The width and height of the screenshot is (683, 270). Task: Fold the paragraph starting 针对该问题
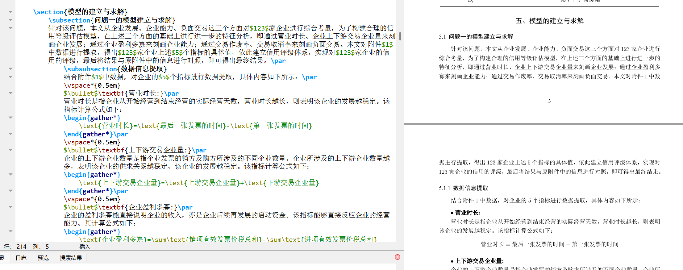10,28
